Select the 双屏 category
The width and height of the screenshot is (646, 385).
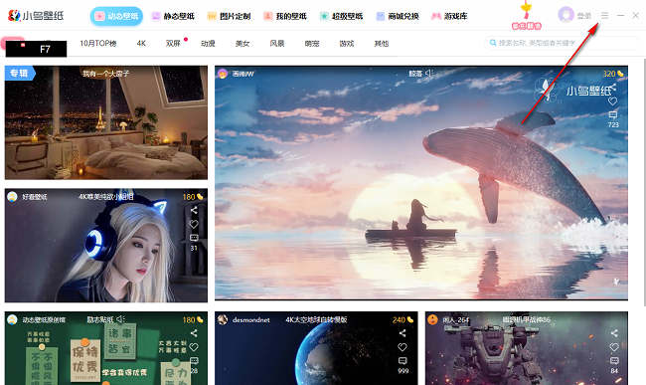pyautogui.click(x=173, y=44)
